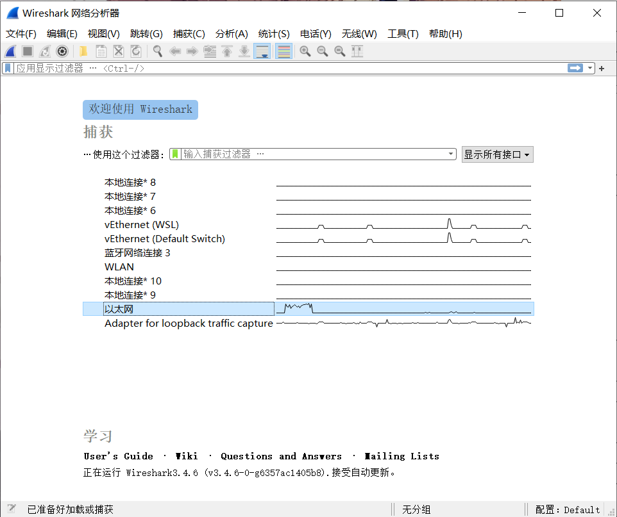Click zoom in magnifier icon
This screenshot has width=617, height=517.
(305, 51)
